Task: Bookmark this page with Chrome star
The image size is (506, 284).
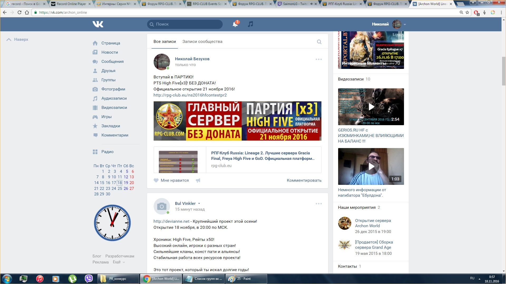Action: 467,12
